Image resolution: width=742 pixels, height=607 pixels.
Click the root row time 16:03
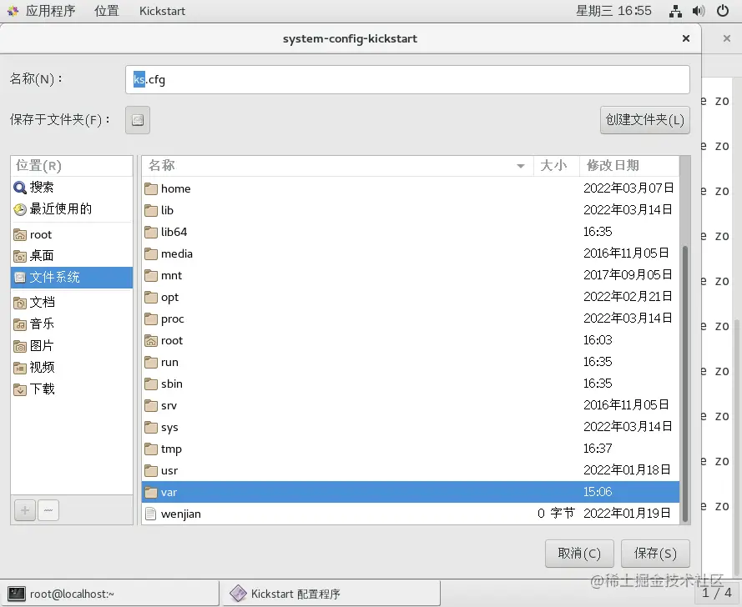click(598, 340)
